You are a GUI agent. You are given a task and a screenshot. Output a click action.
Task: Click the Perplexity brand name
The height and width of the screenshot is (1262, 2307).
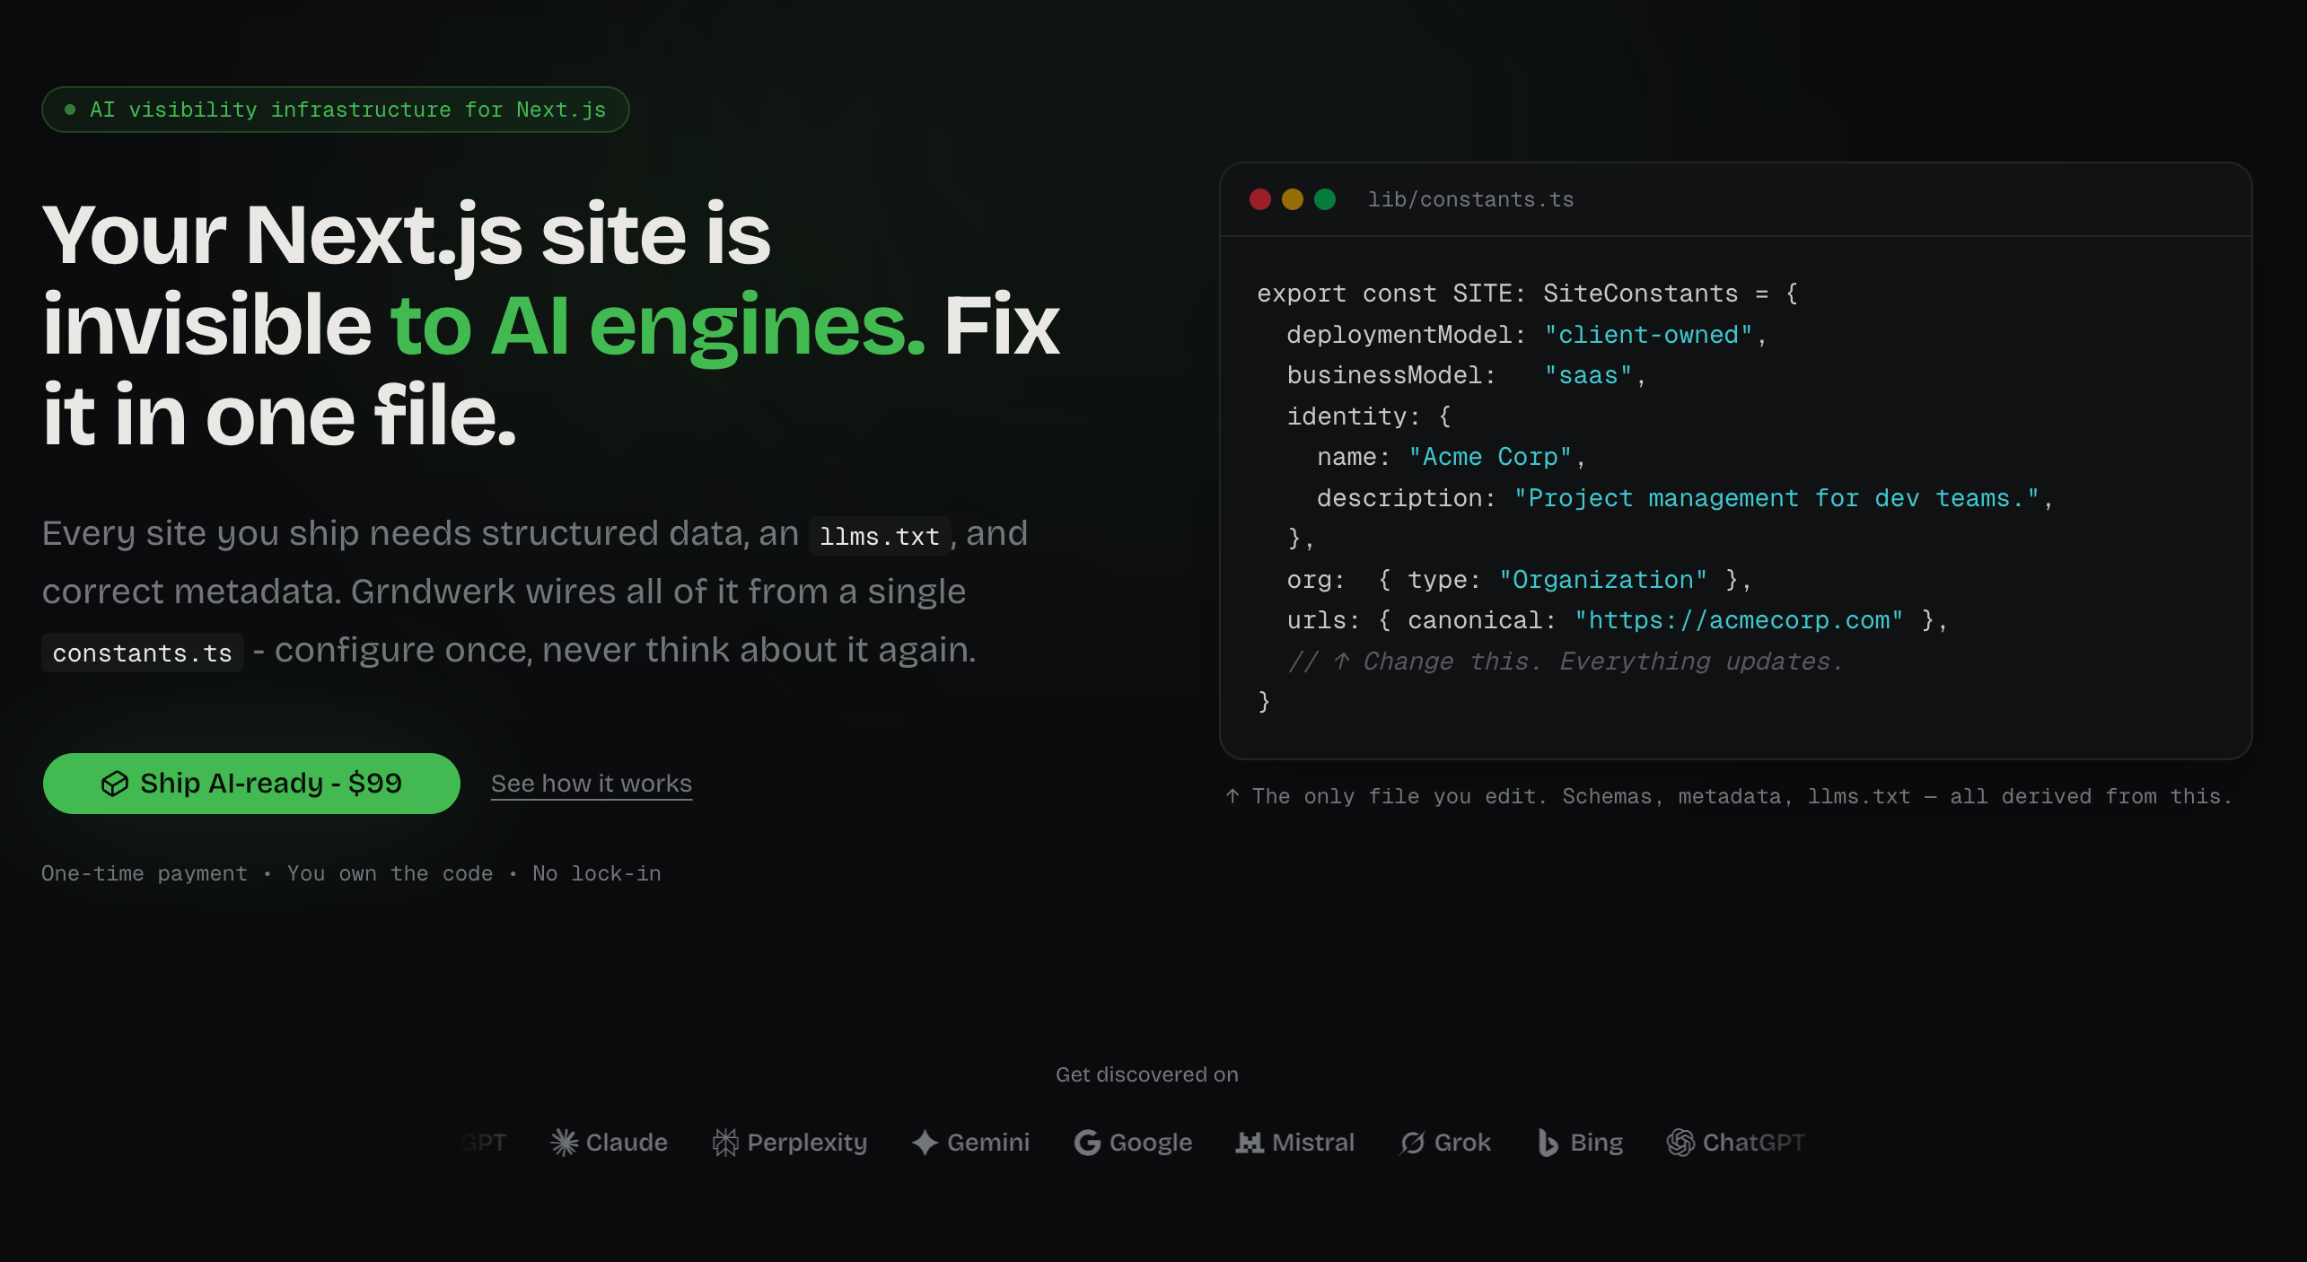point(807,1143)
